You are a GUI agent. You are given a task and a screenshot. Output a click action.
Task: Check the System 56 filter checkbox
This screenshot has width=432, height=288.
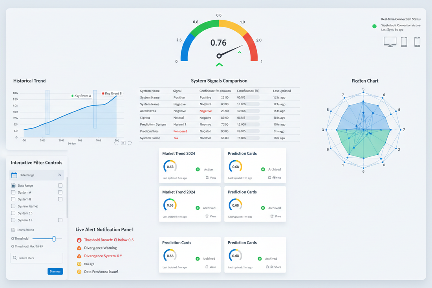tap(13, 213)
